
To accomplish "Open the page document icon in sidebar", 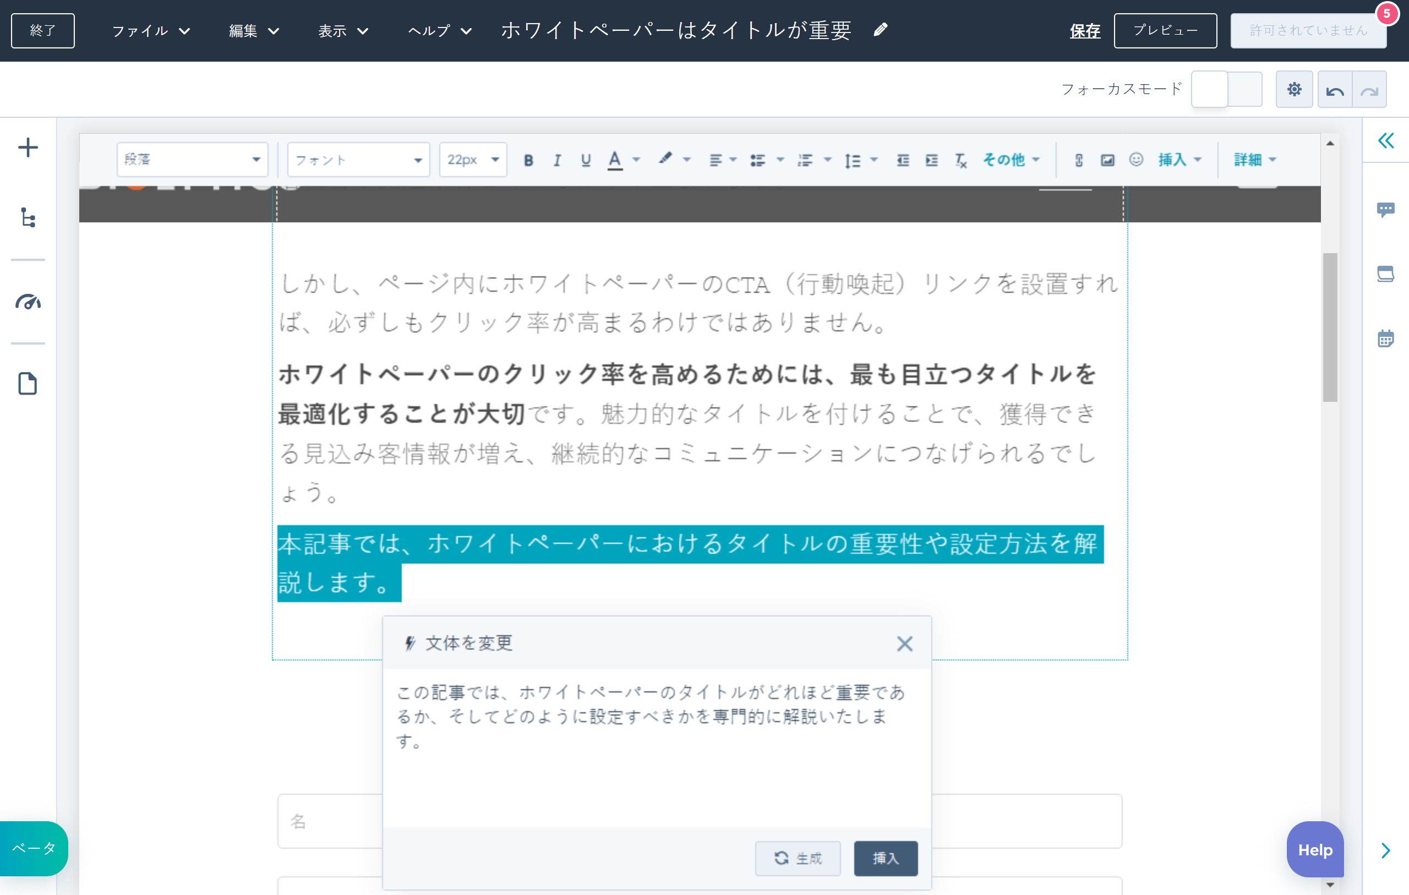I will click(x=28, y=384).
